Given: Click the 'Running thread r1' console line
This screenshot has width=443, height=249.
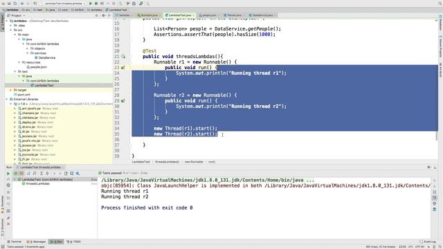Looking at the screenshot, I should [x=125, y=191].
